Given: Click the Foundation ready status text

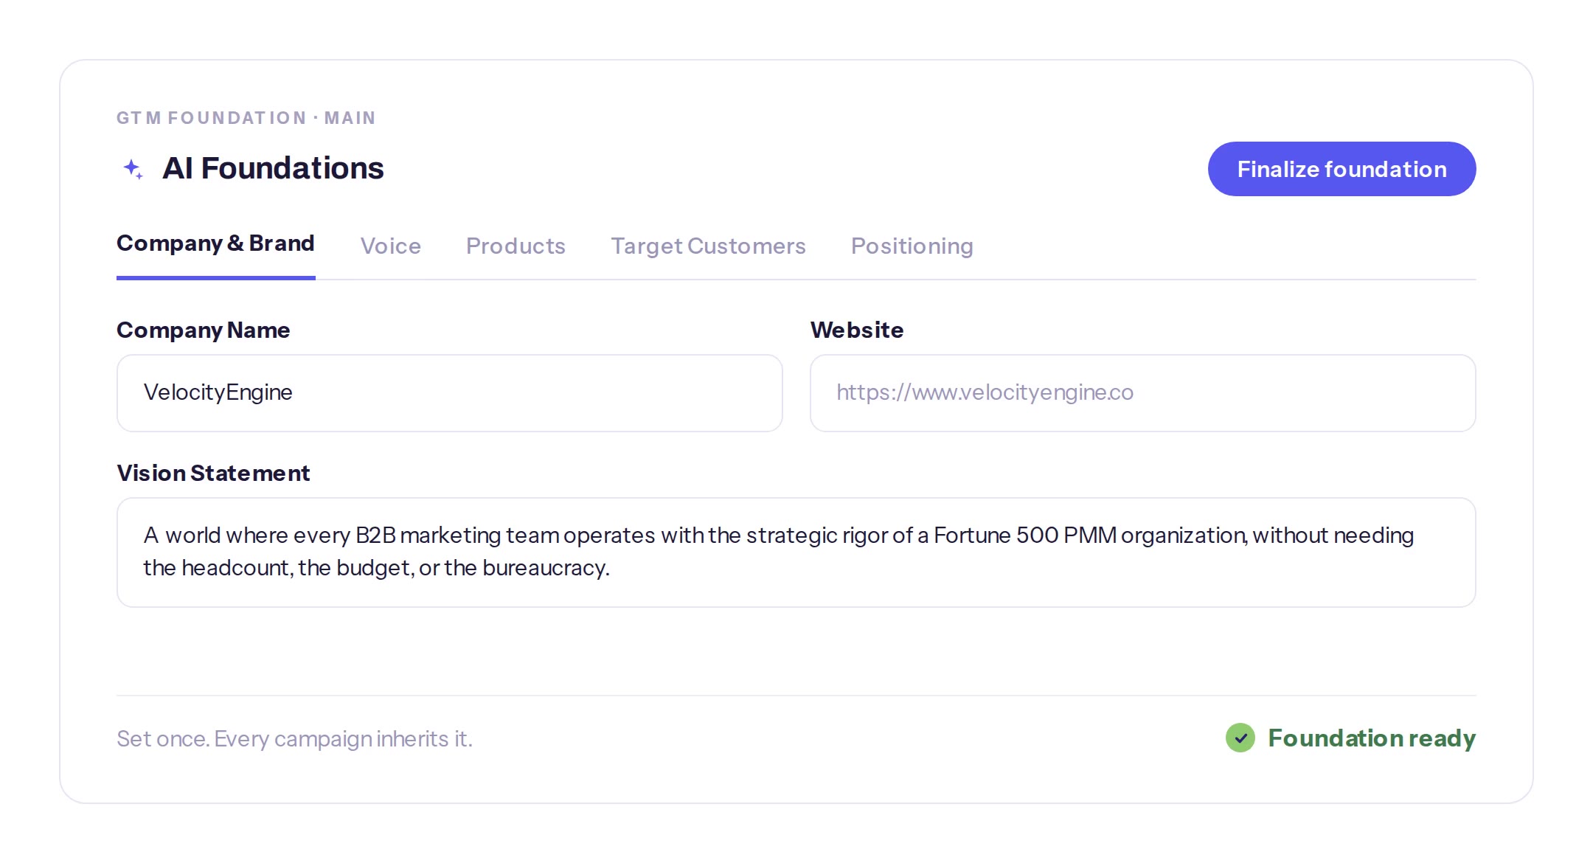Looking at the screenshot, I should (1372, 738).
